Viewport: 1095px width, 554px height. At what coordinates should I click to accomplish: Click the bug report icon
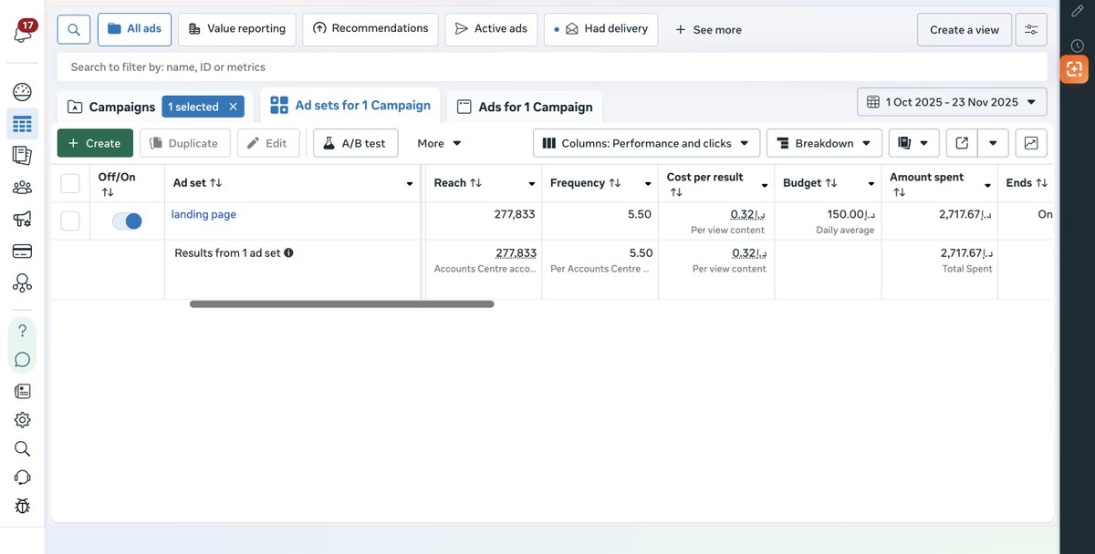23,506
